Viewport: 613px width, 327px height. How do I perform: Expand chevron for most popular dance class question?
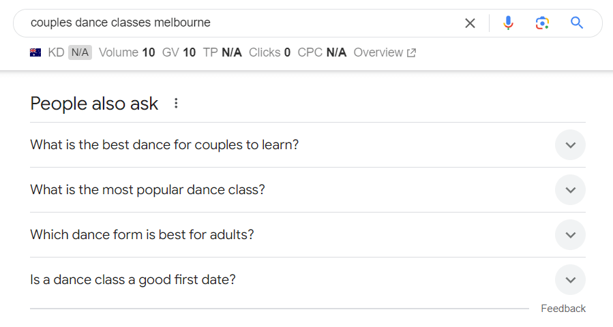(x=571, y=190)
